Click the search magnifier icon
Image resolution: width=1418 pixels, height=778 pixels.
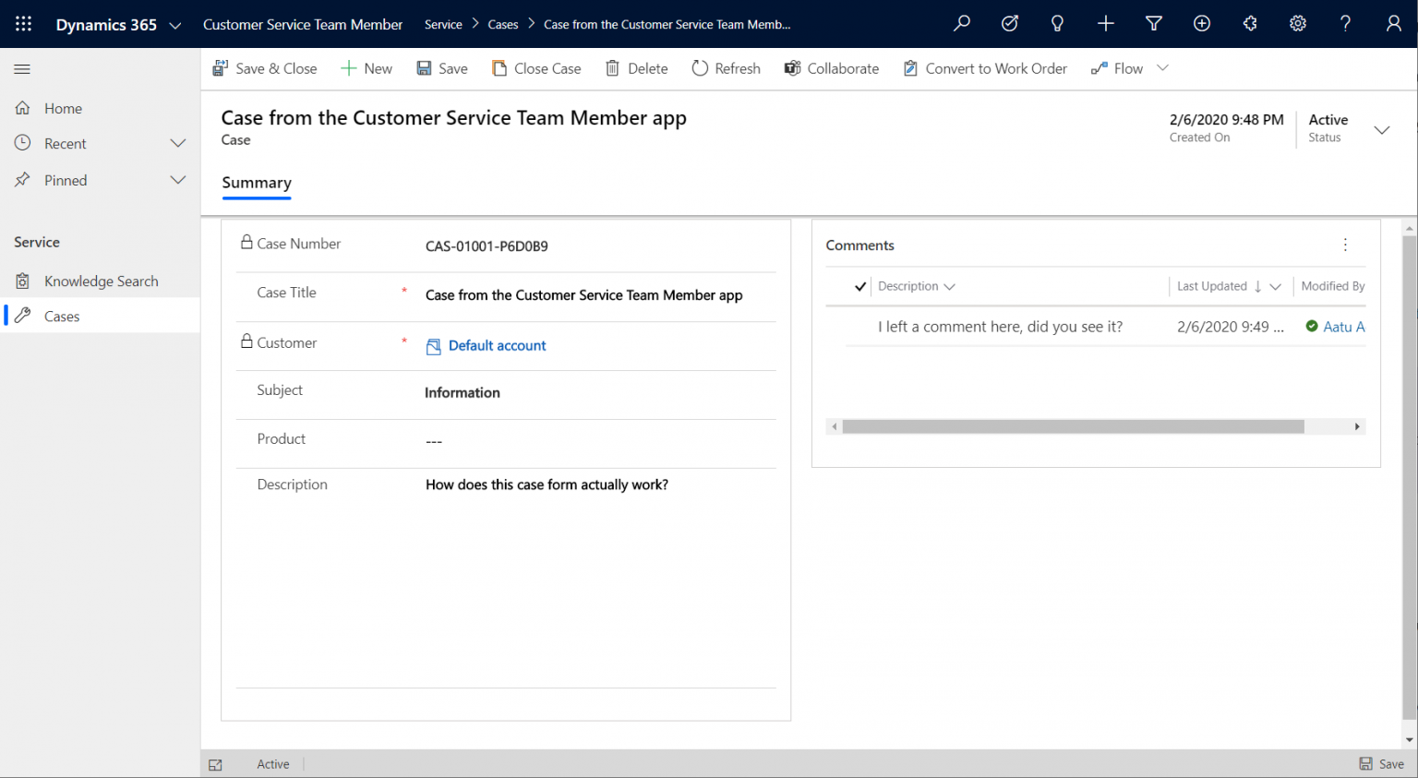[x=962, y=24]
